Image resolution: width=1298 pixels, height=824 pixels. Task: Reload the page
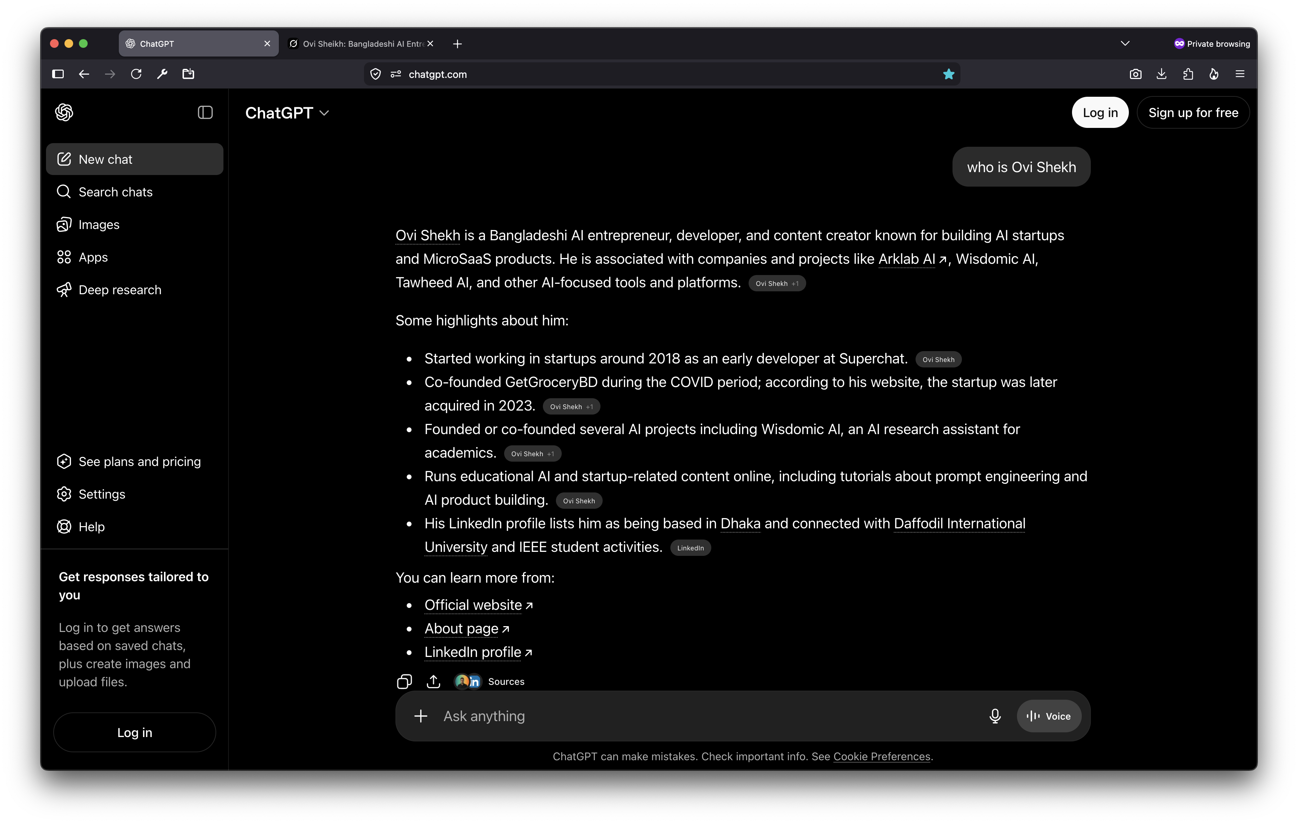pos(136,74)
